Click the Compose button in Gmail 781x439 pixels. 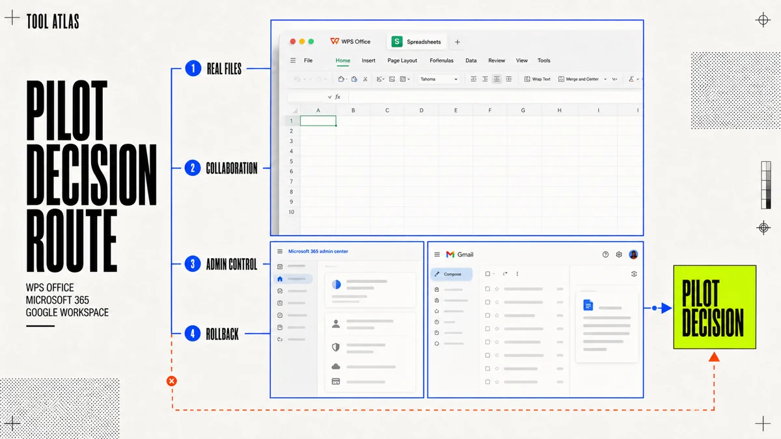(452, 274)
